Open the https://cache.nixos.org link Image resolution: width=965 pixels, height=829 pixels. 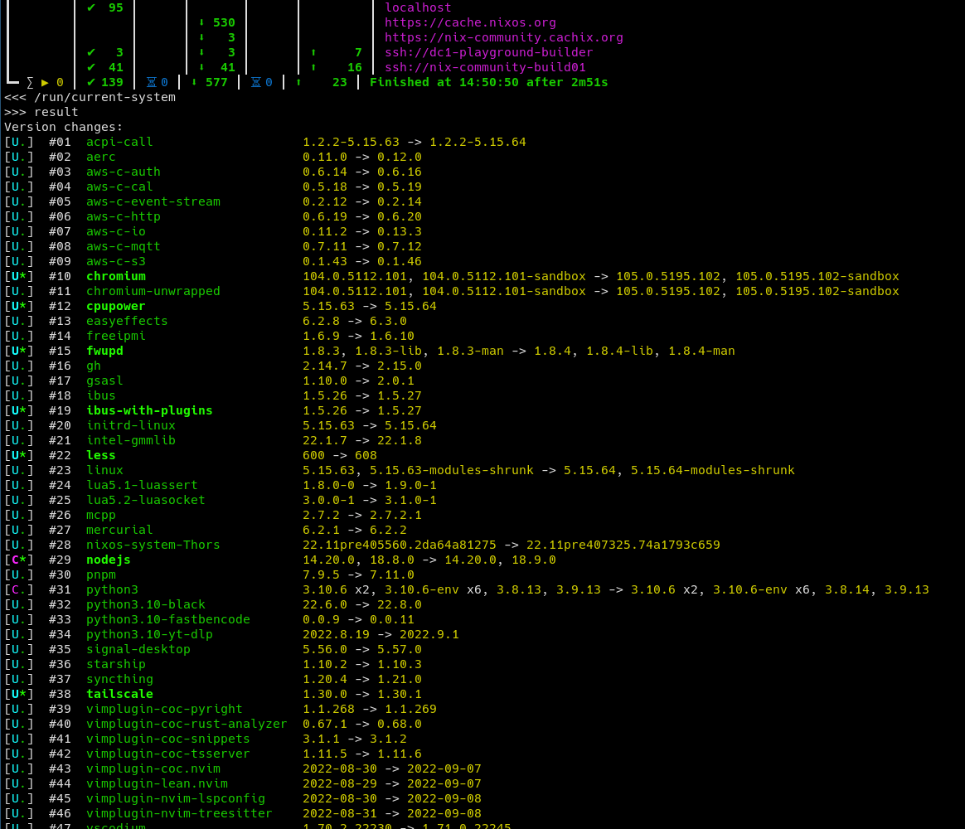pyautogui.click(x=470, y=22)
